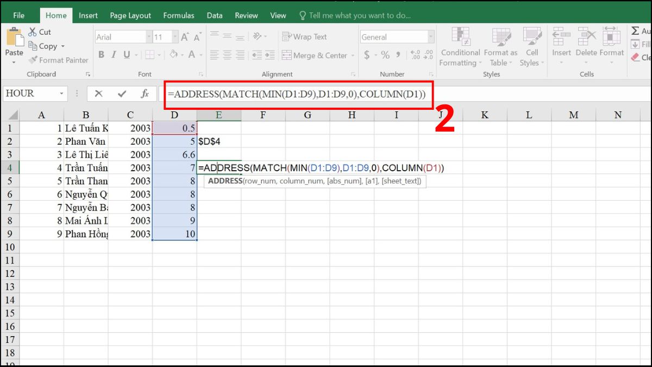Open the font size dropdown

click(x=176, y=36)
